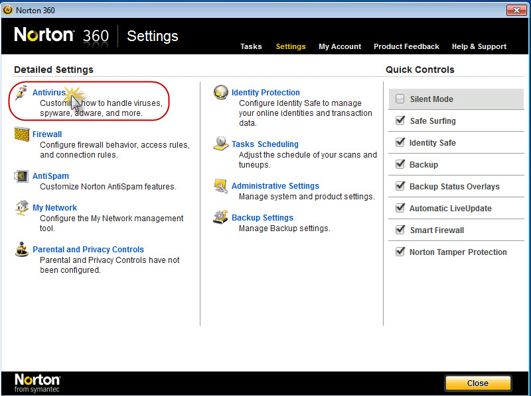The width and height of the screenshot is (531, 396).
Task: Open the Help & Support tab
Action: point(479,46)
